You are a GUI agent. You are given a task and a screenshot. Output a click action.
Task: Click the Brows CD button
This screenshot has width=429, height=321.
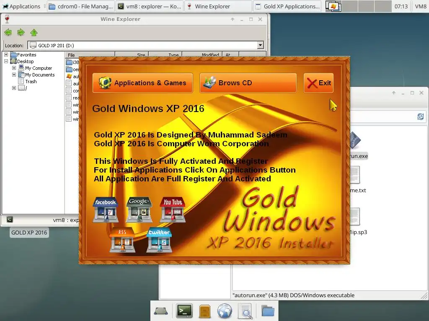pyautogui.click(x=248, y=83)
